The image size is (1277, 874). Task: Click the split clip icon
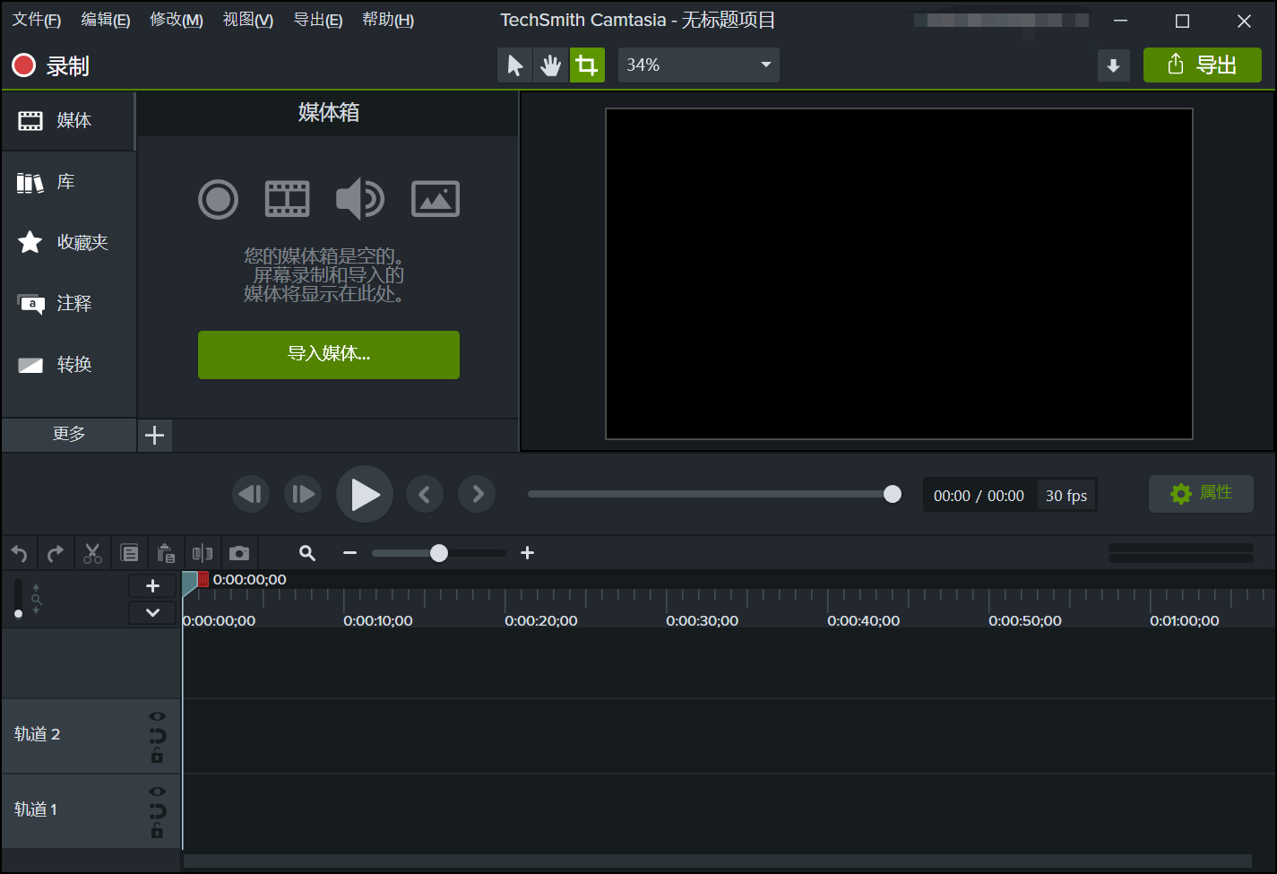click(203, 553)
